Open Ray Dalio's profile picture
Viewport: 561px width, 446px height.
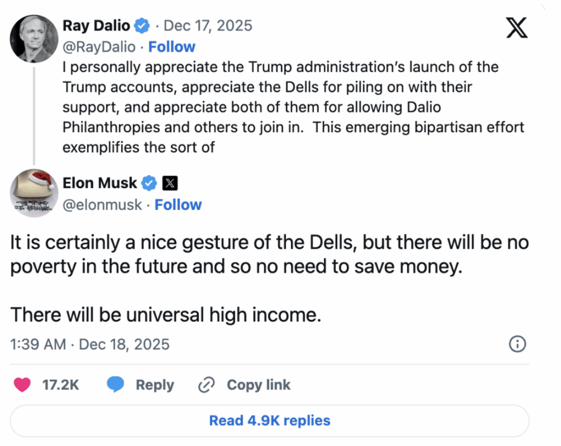pyautogui.click(x=34, y=39)
